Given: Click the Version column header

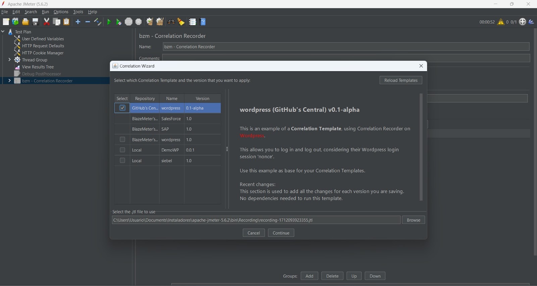Looking at the screenshot, I should 202,98.
